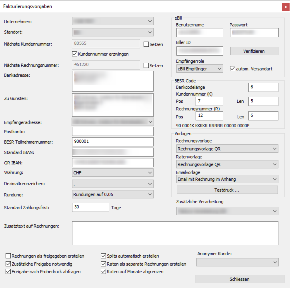Expand the Währung CHF dropdown

[113, 173]
